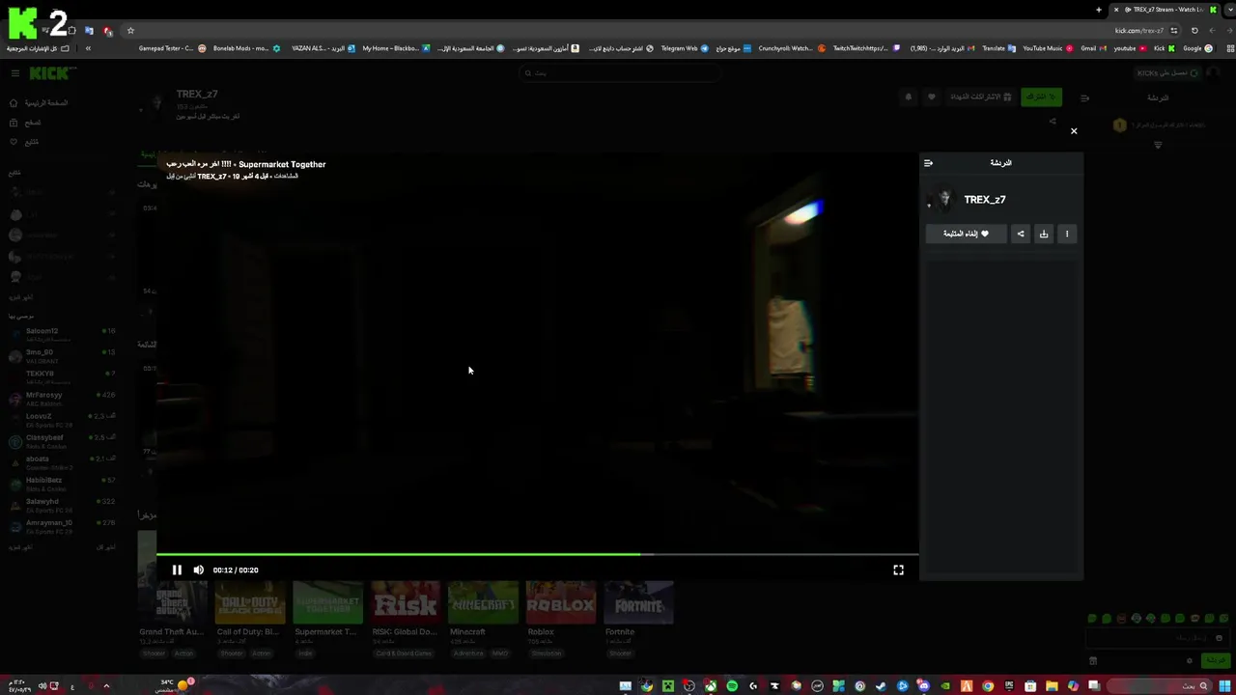Download the clip via download icon

(x=1044, y=234)
